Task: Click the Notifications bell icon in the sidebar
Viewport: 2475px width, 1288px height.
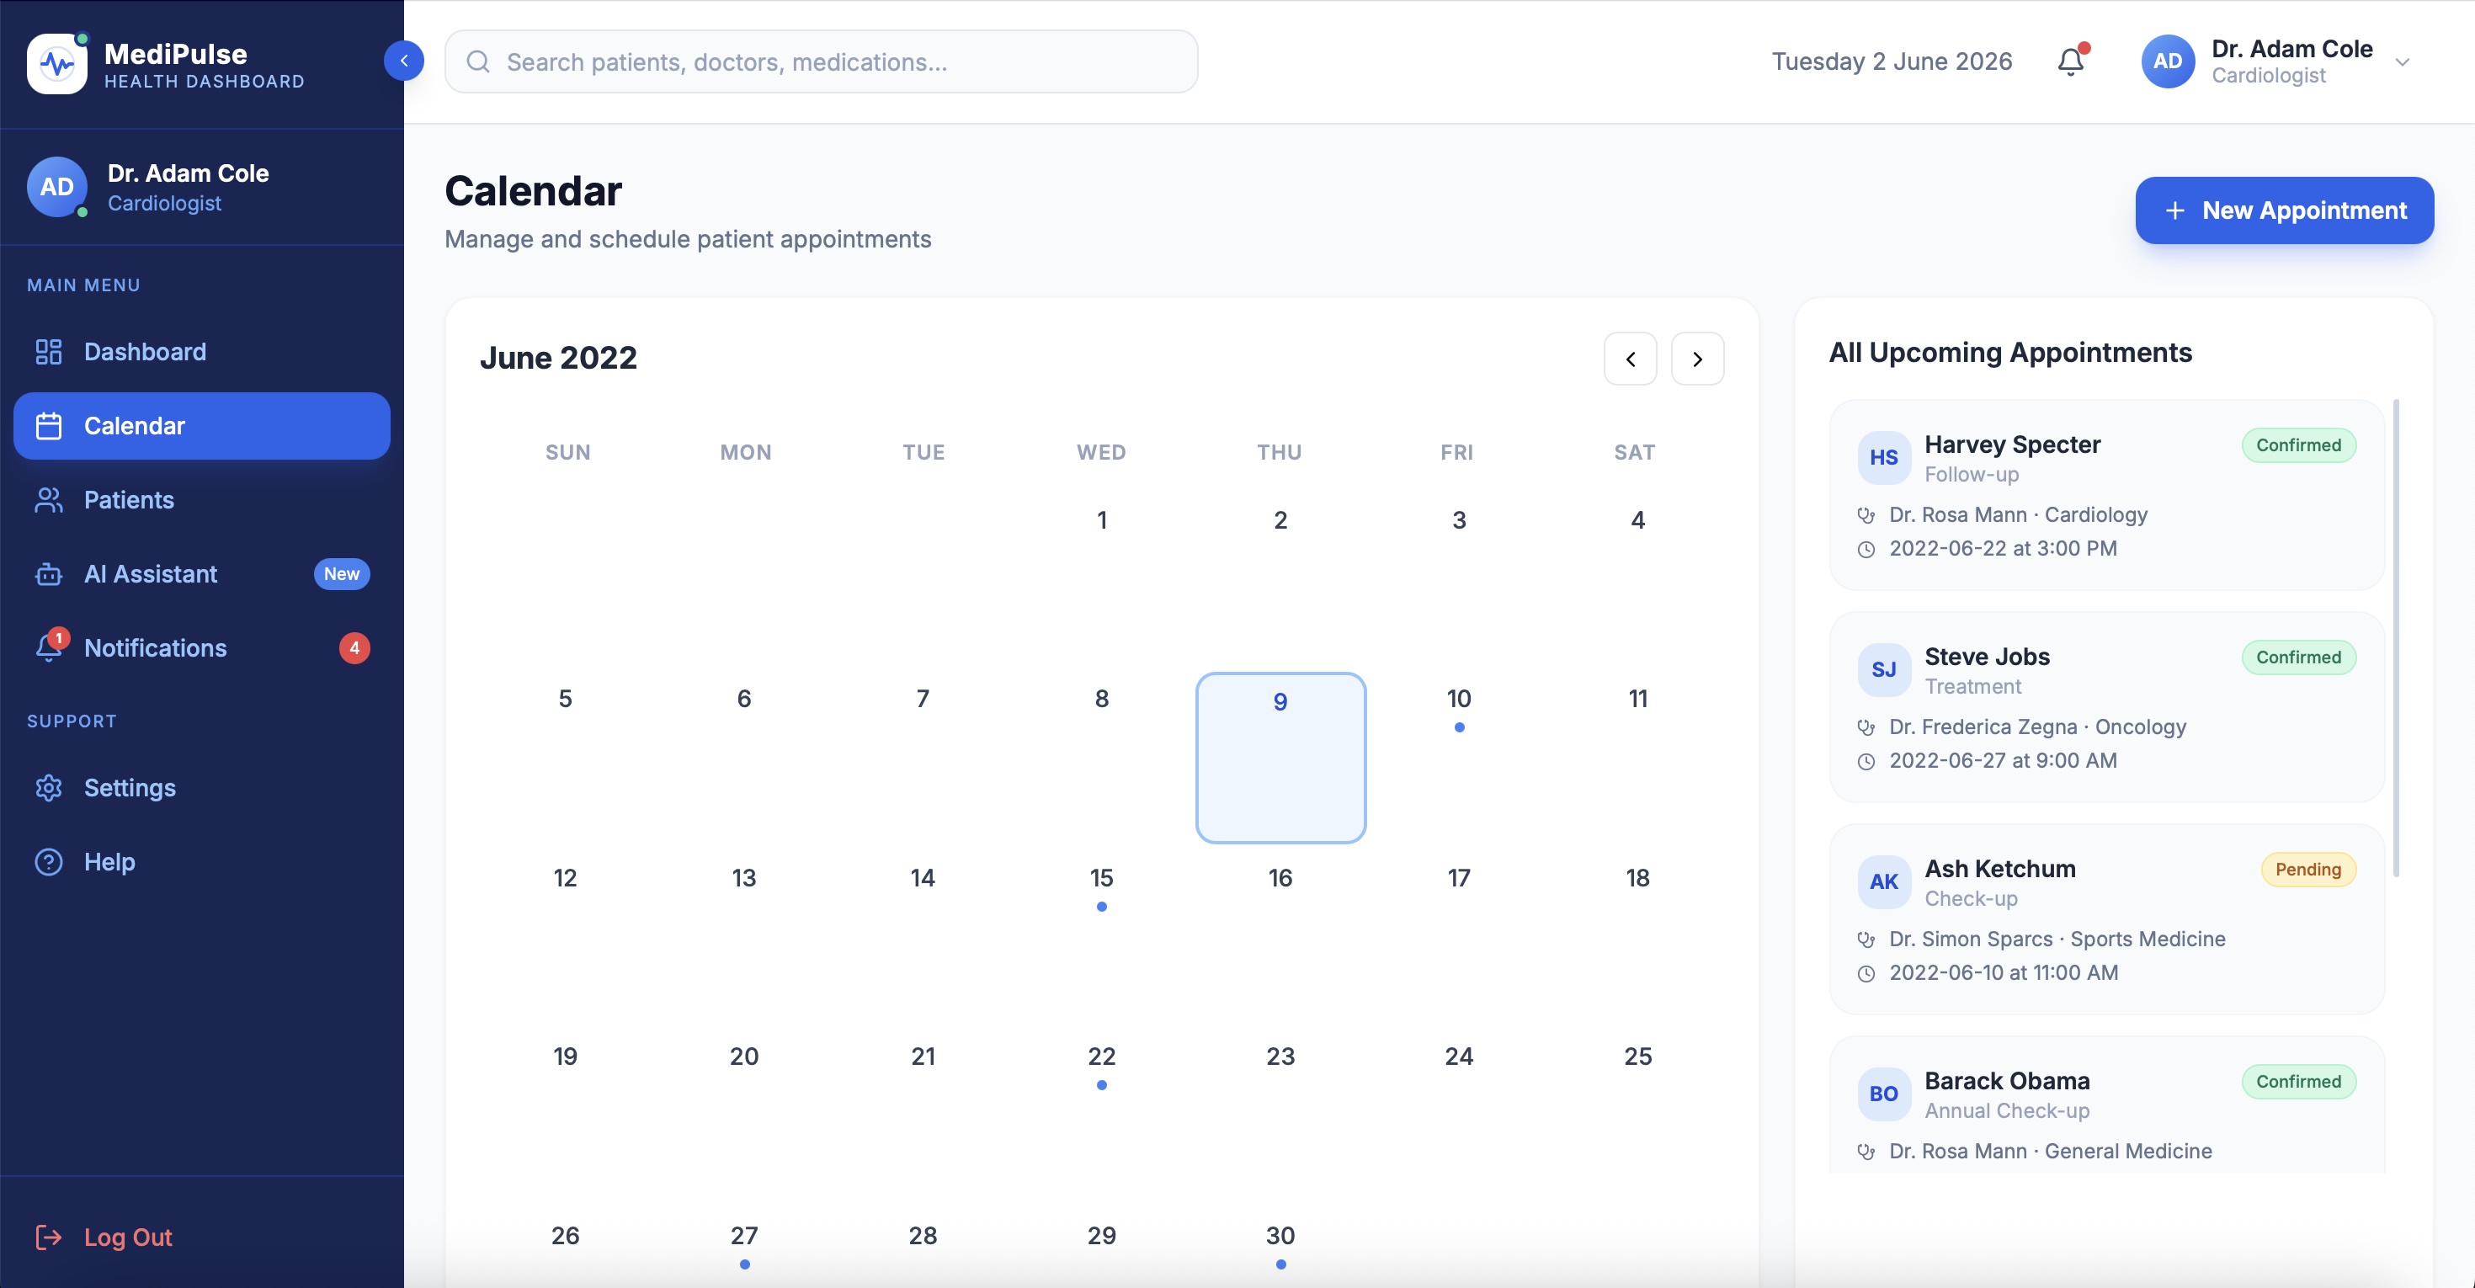Action: click(48, 647)
